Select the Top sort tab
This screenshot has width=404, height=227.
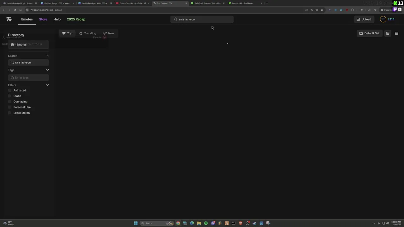[x=67, y=33]
